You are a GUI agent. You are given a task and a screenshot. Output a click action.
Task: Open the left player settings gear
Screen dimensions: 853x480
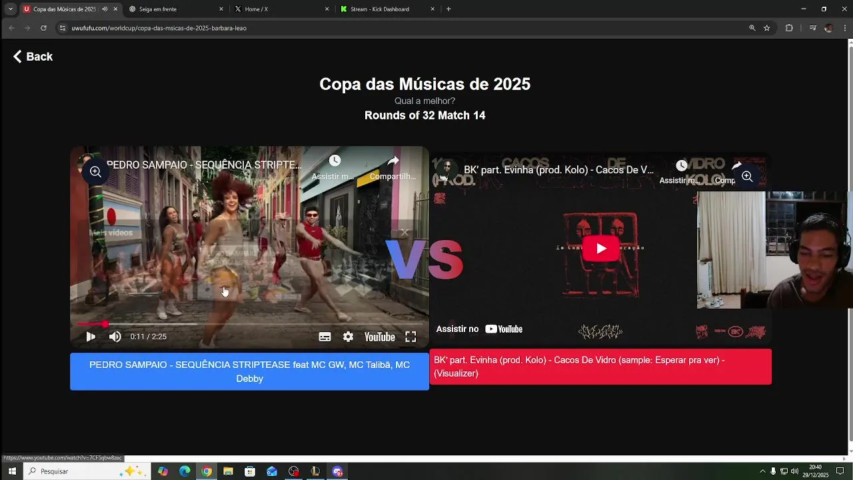[x=348, y=337]
